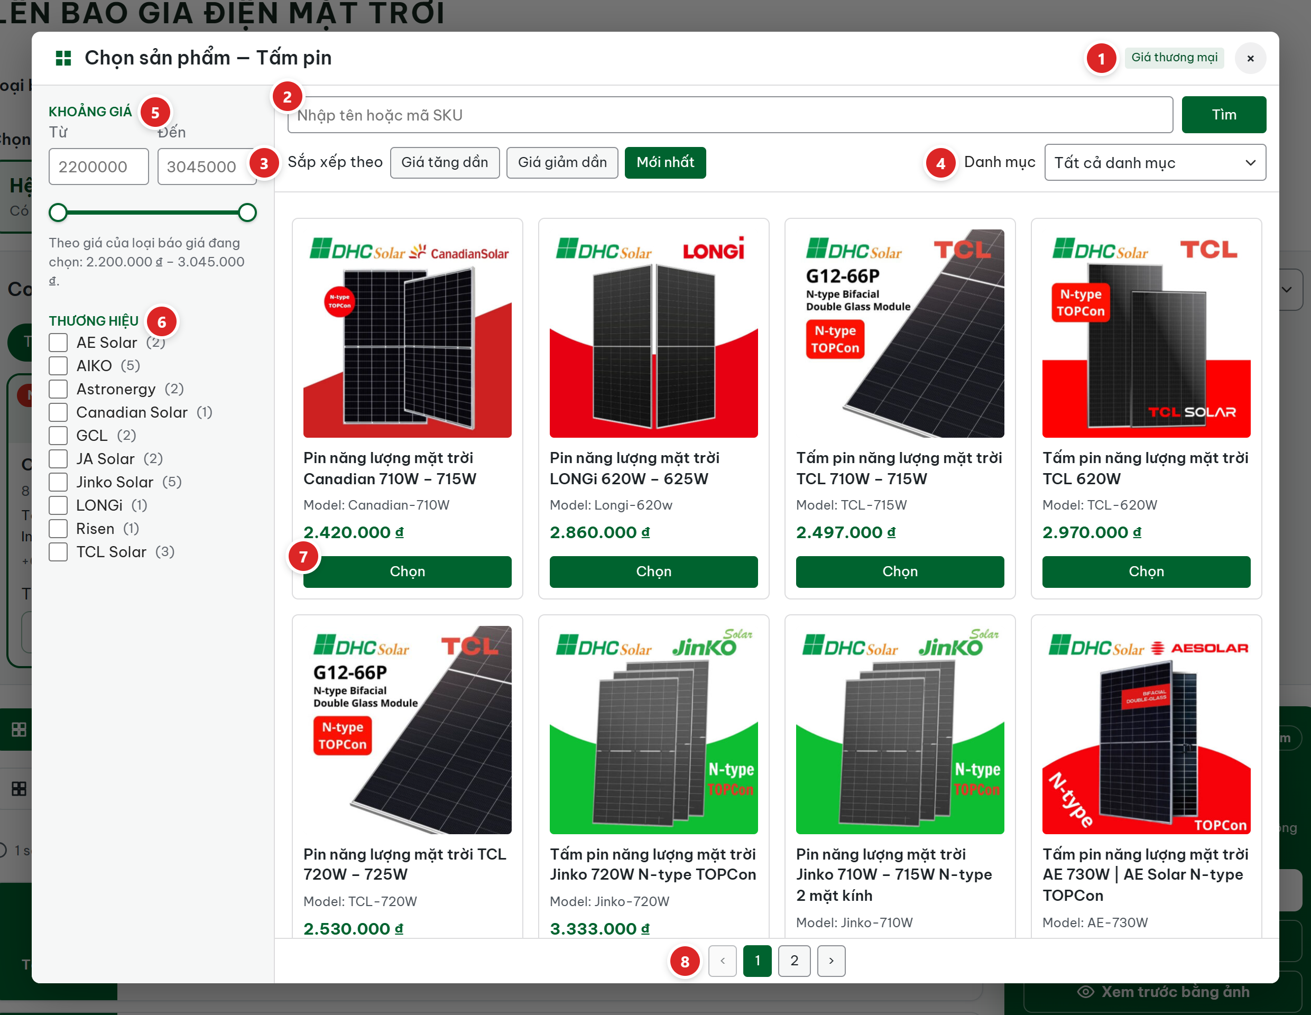
Task: Choose the Canadian 710W – 715W panel
Action: coord(407,571)
